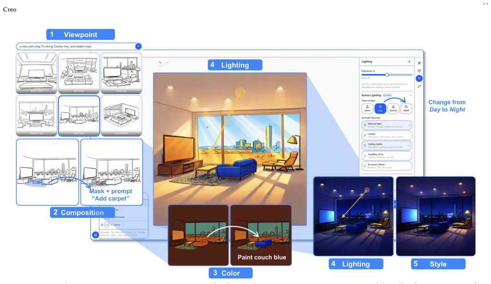Click the 'Creo' title at top left
The image size is (491, 284).
click(10, 10)
